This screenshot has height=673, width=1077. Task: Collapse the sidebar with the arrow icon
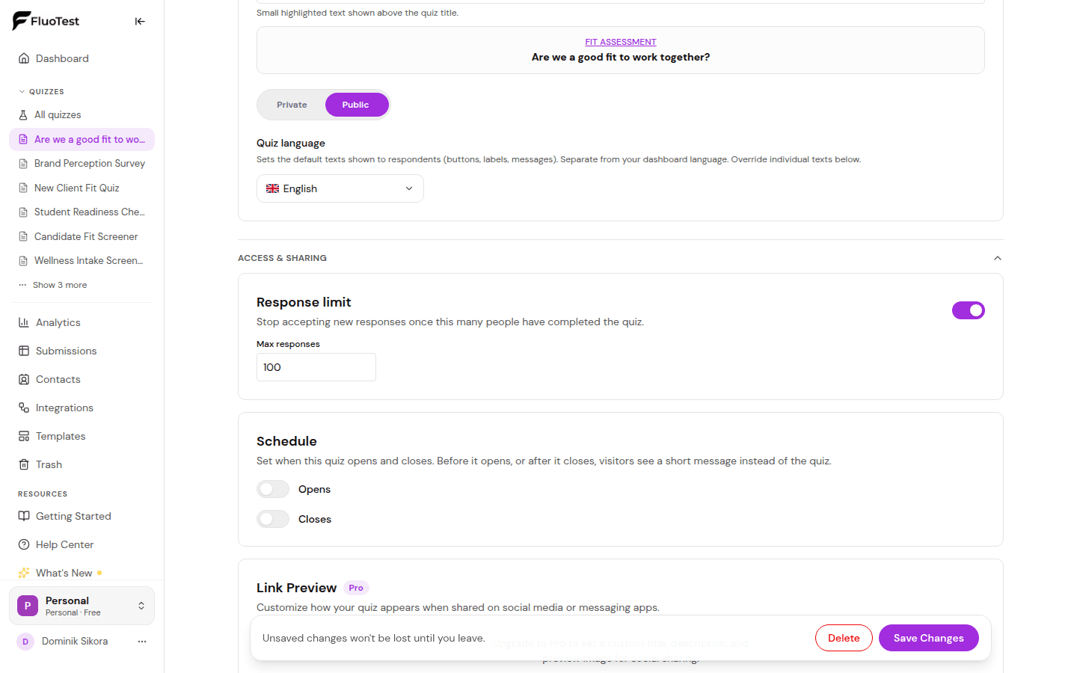click(140, 22)
